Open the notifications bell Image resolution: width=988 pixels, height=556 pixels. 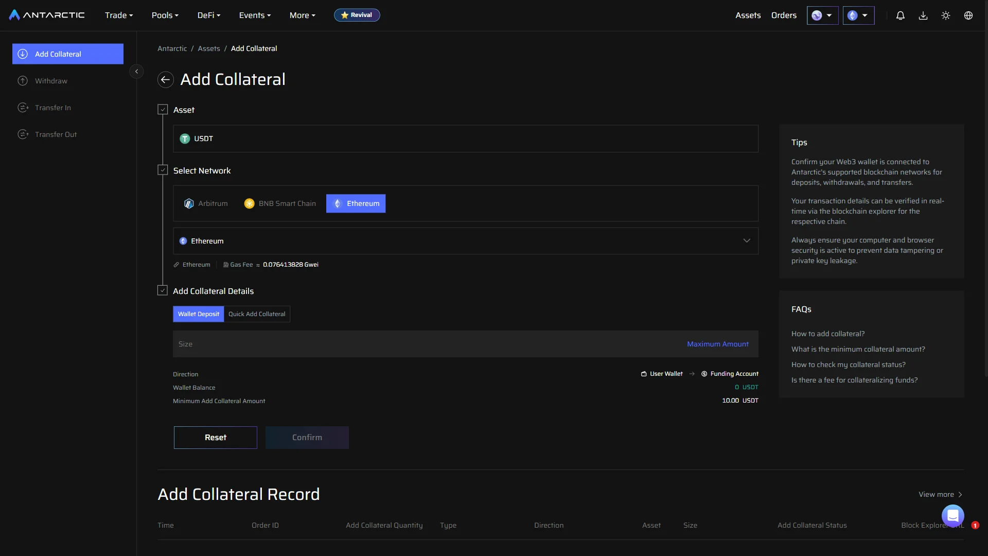pyautogui.click(x=901, y=15)
